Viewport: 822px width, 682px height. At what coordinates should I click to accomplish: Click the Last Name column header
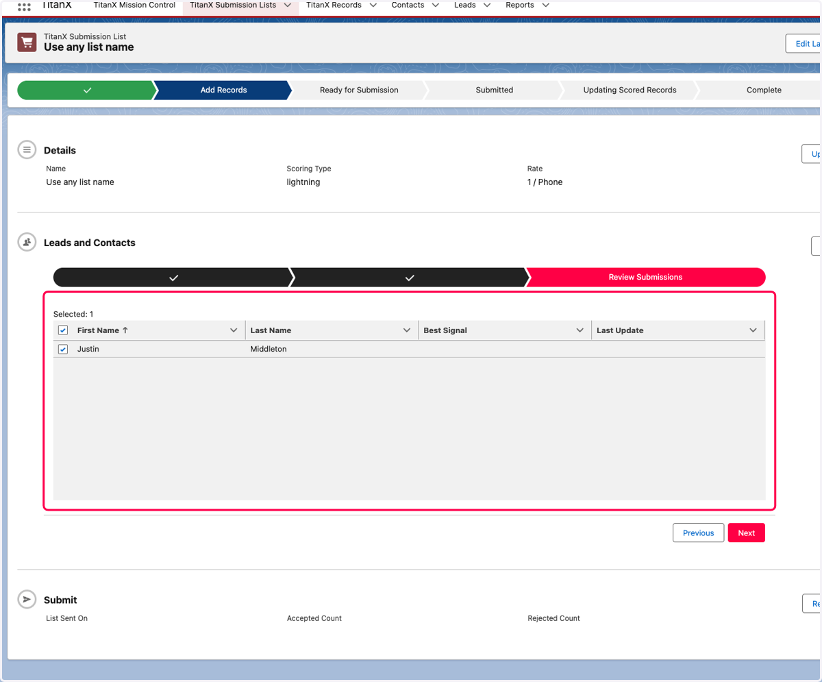[x=332, y=330]
